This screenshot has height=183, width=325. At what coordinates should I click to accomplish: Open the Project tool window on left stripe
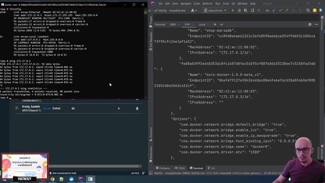[x=151, y=21]
